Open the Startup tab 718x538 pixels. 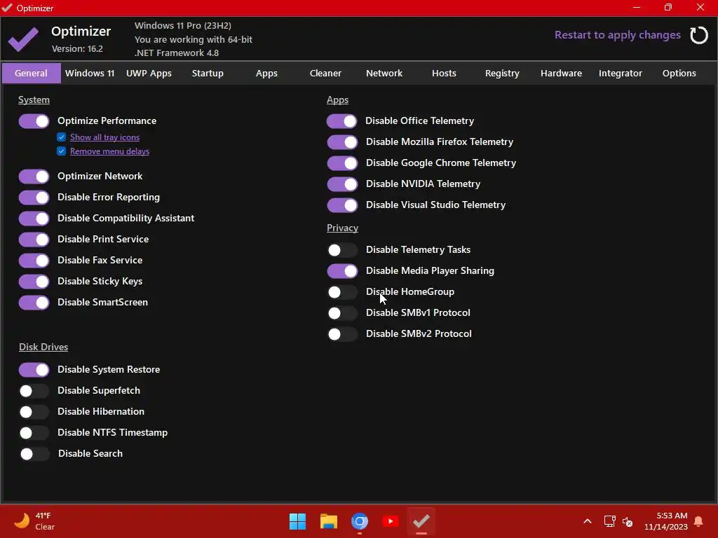[208, 73]
